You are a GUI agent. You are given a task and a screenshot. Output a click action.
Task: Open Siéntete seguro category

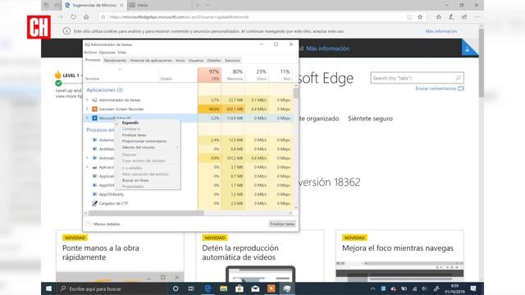(370, 118)
